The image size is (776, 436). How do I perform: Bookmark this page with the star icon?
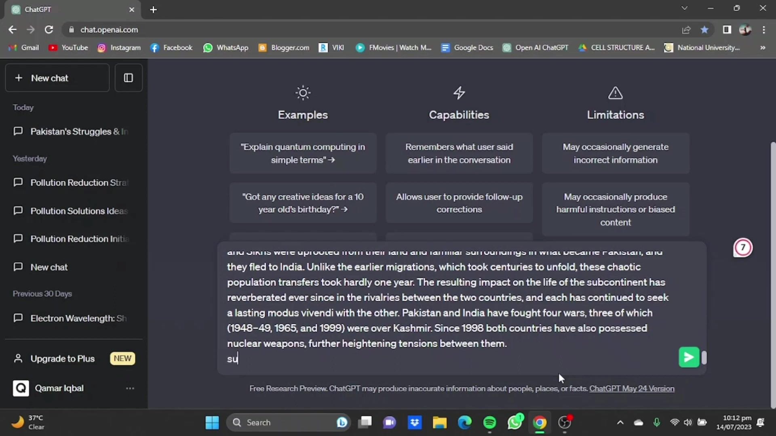705,29
